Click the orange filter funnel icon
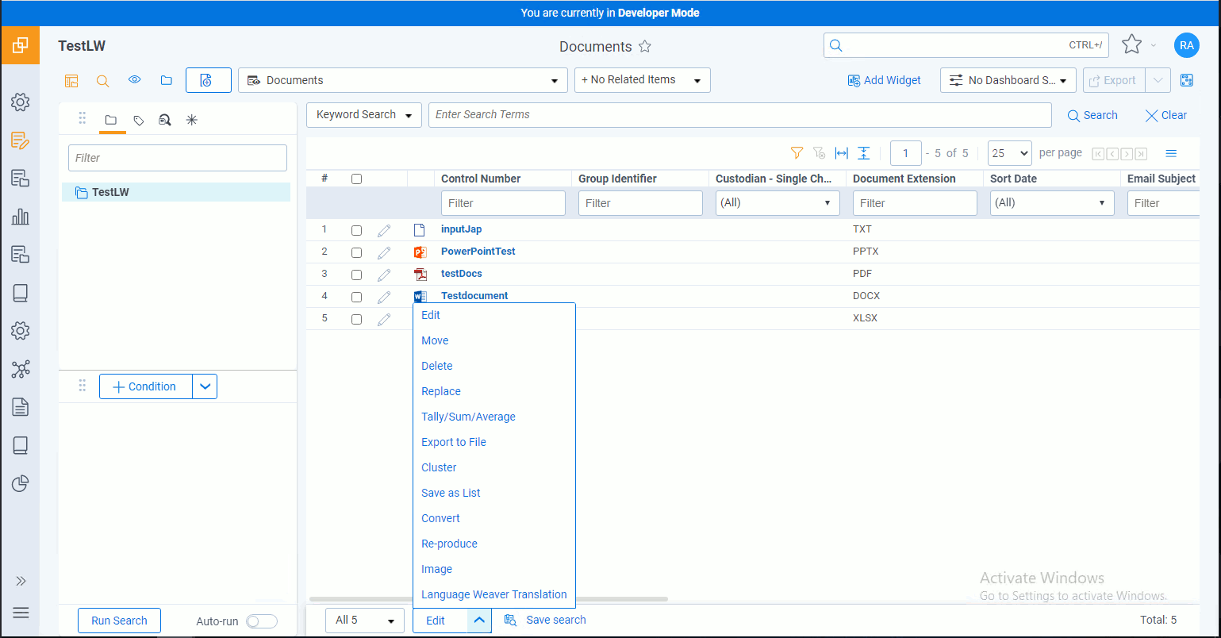Viewport: 1221px width, 638px height. click(x=797, y=153)
